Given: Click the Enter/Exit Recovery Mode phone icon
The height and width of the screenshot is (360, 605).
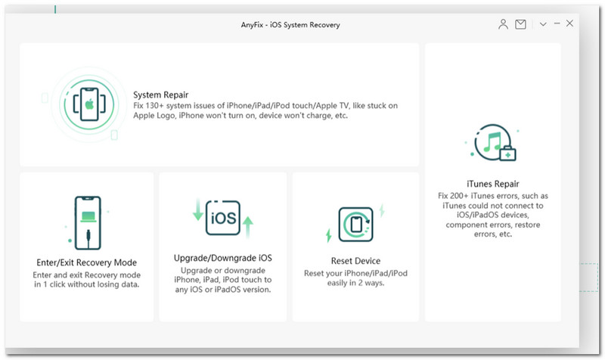Looking at the screenshot, I should (88, 223).
